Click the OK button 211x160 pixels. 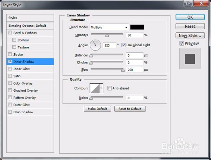pyautogui.click(x=190, y=17)
